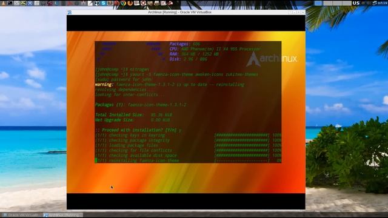Maximize the Archlinux VirtualBox window
388x218 pixels.
pos(299,12)
